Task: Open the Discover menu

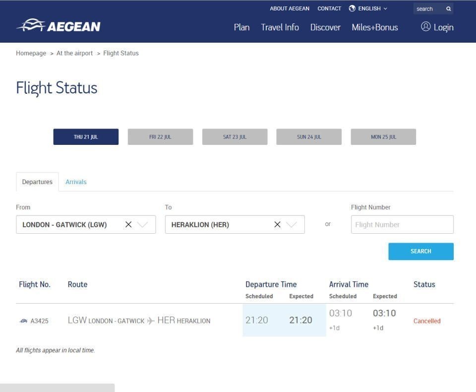Action: 325,27
